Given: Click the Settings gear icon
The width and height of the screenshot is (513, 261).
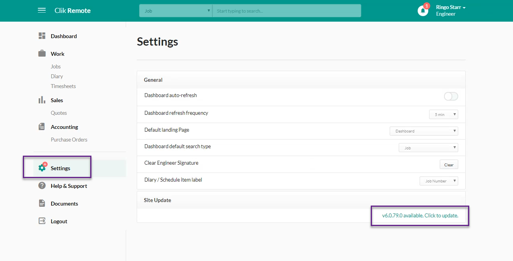Looking at the screenshot, I should coord(42,168).
